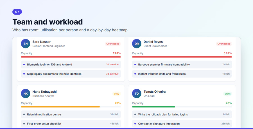Viewport: 253px width, 129px height.
Task: Click the Light badge on Tomás Oliveira
Action: click(x=228, y=94)
